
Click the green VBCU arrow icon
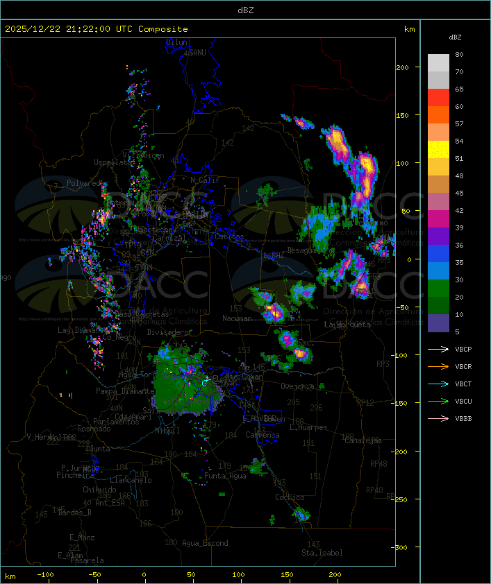click(x=438, y=401)
